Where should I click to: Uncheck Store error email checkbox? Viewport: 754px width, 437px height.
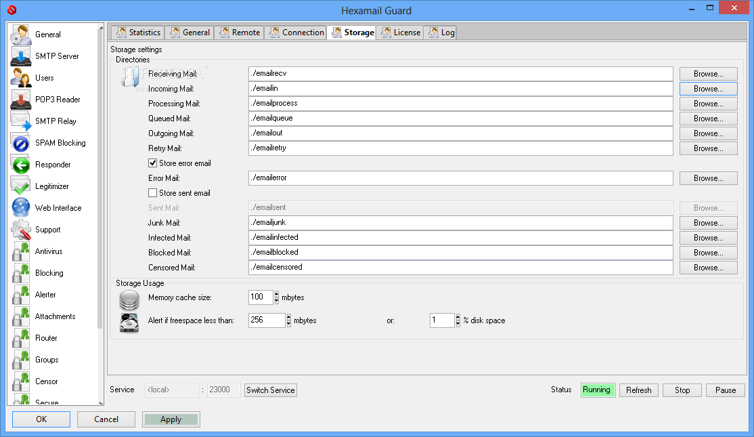pyautogui.click(x=152, y=163)
